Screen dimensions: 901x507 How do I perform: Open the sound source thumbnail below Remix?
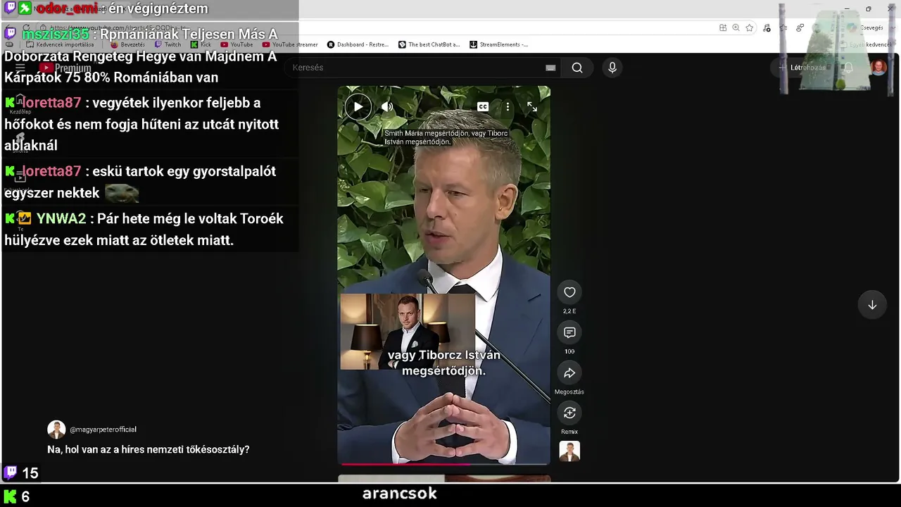tap(569, 451)
